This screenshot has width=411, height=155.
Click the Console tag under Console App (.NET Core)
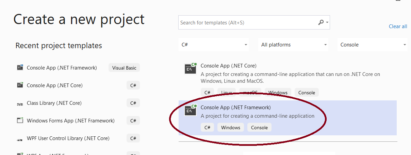point(307,93)
